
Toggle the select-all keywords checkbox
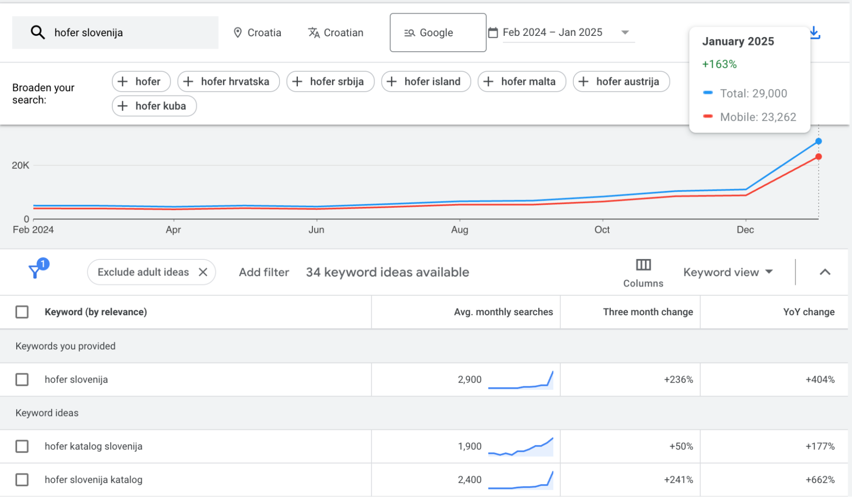tap(22, 312)
